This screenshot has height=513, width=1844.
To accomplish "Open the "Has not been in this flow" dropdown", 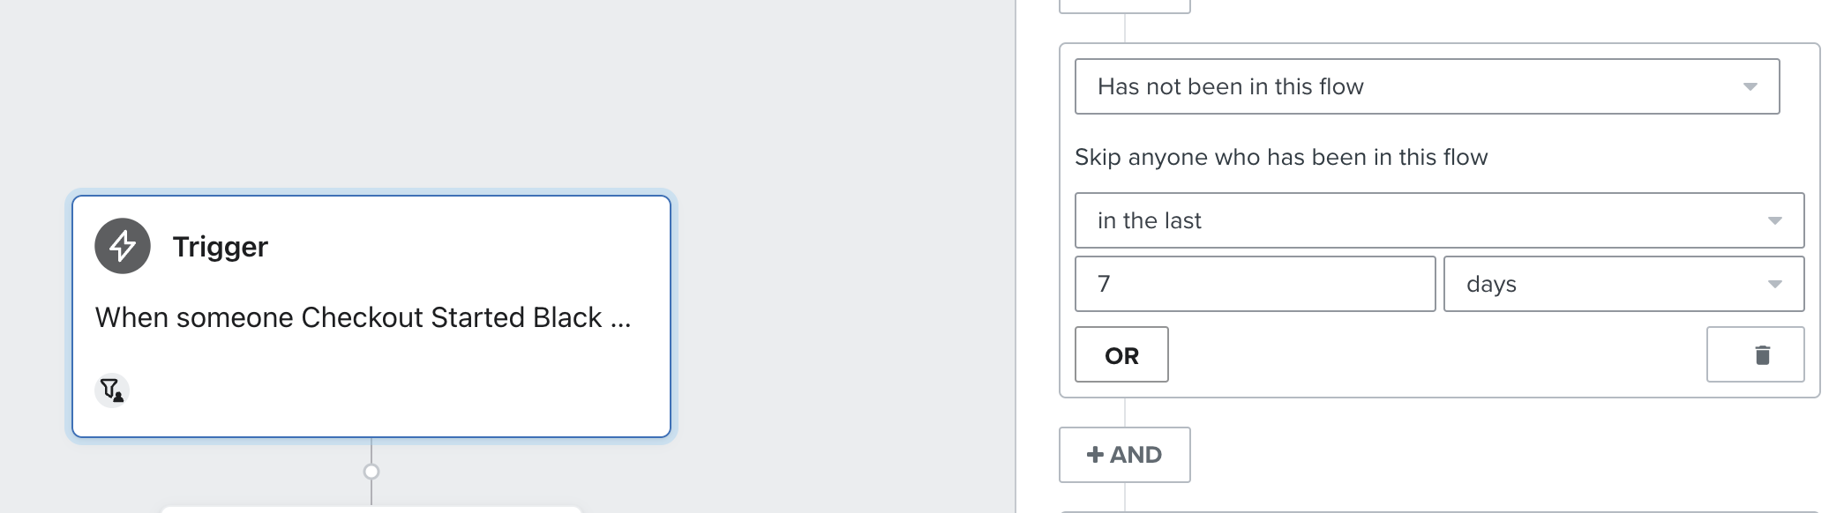I will point(1426,86).
